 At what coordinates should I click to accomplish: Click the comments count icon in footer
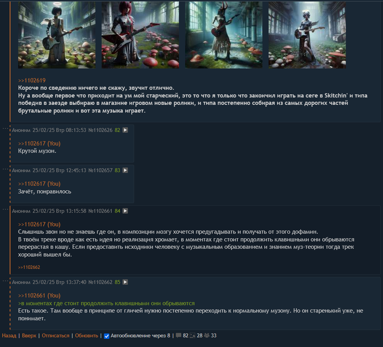click(x=179, y=335)
